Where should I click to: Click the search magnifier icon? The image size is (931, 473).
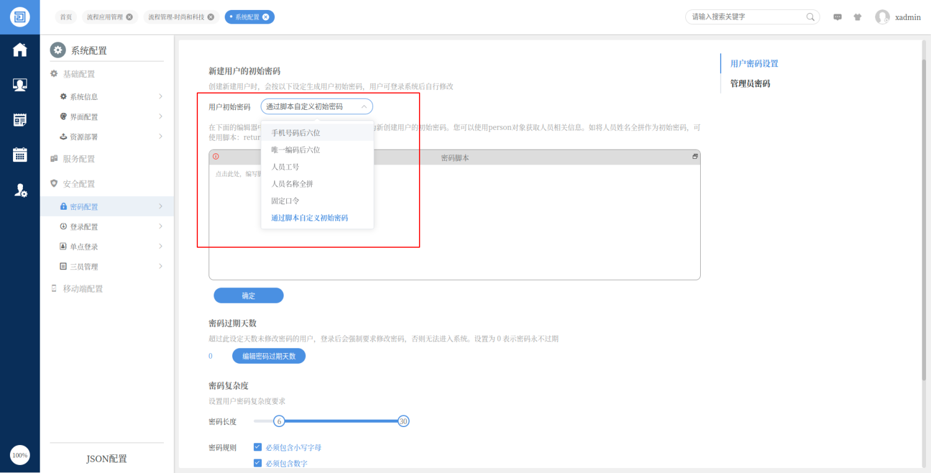click(x=811, y=17)
